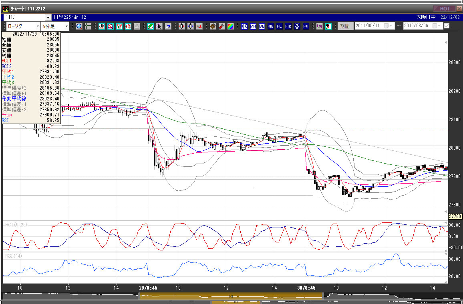Open the second-chart magnifier icon
This screenshot has height=304, width=463.
pos(111,26)
